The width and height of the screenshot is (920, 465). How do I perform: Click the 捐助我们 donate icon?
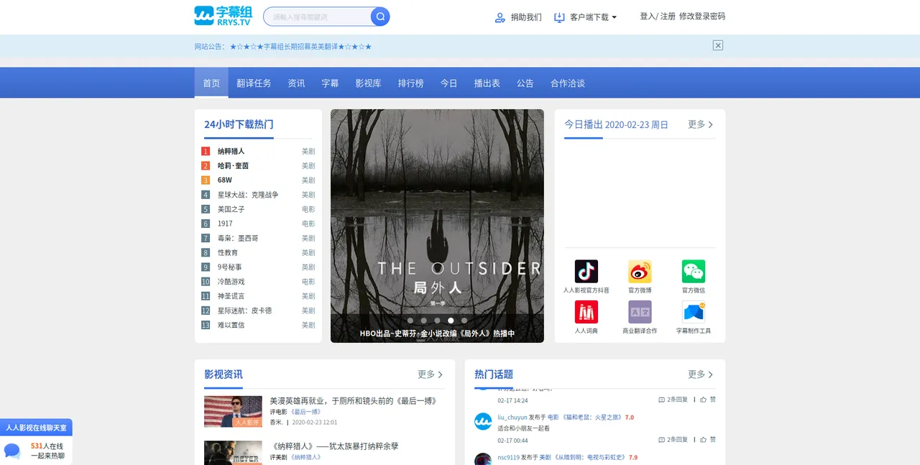500,17
